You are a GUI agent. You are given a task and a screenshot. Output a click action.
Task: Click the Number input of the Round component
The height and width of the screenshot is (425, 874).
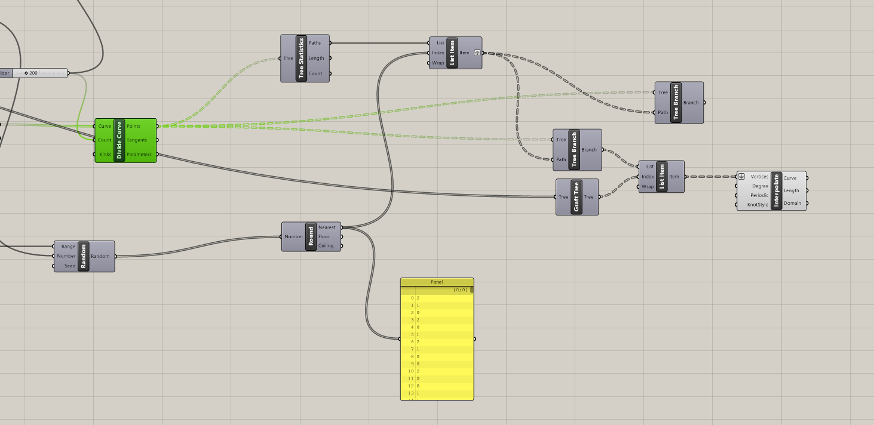[x=294, y=237]
